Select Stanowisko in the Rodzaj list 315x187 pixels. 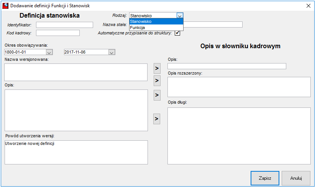coord(156,21)
